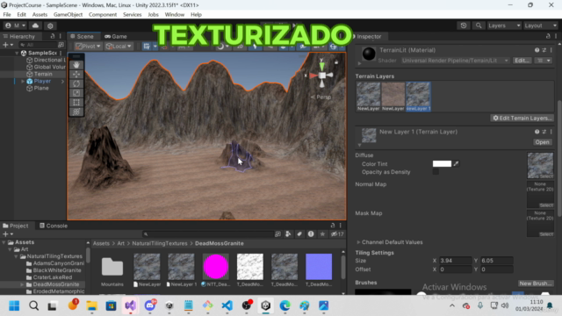This screenshot has height=316, width=562.
Task: Open the Layers dropdown
Action: (x=504, y=25)
